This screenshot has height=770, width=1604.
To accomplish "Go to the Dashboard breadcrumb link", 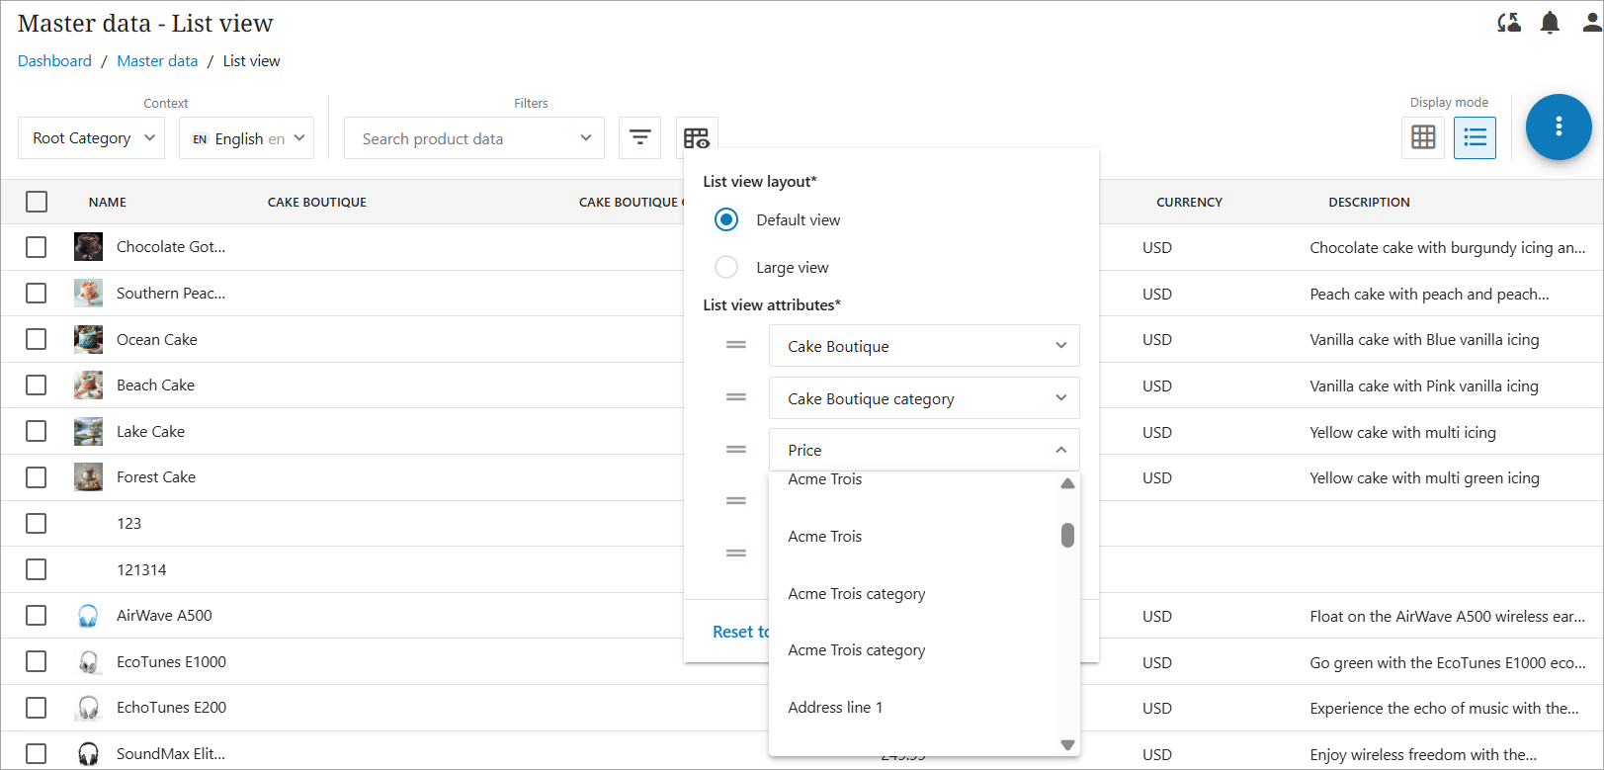I will [54, 61].
